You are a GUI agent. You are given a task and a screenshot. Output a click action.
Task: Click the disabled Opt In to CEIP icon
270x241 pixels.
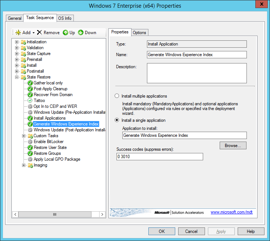(x=30, y=106)
